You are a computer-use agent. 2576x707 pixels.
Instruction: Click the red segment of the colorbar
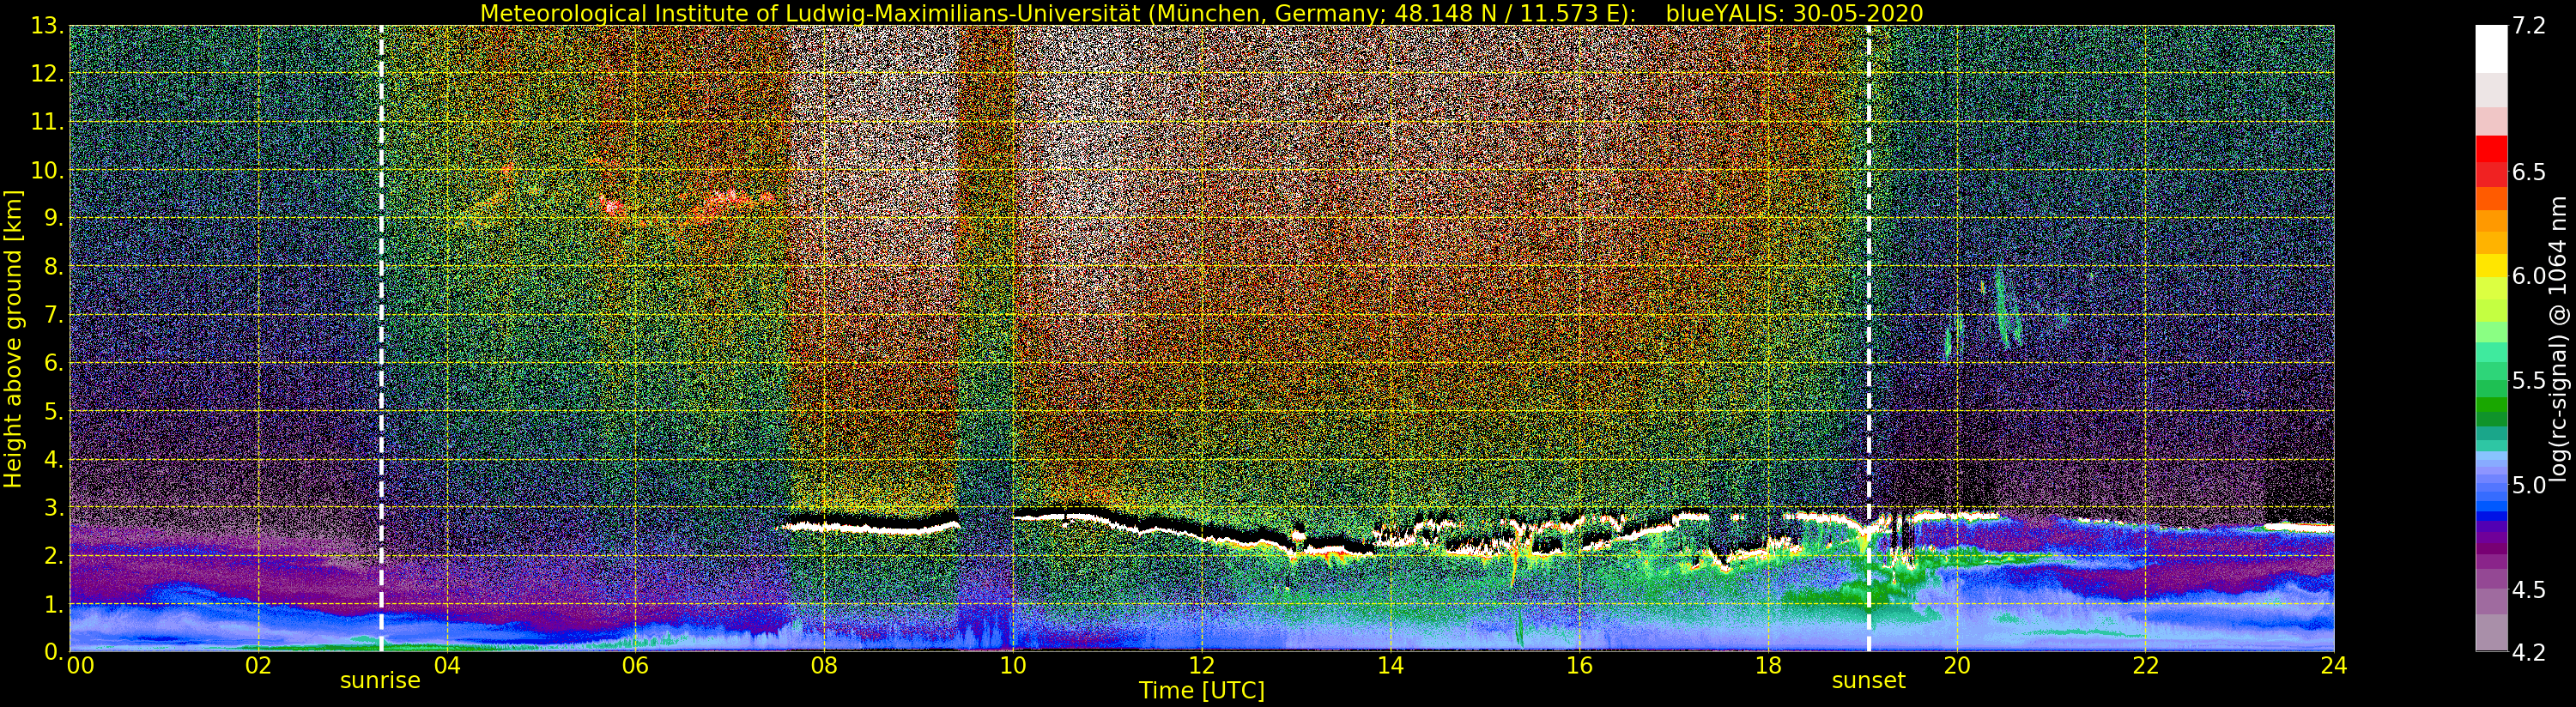(2490, 160)
